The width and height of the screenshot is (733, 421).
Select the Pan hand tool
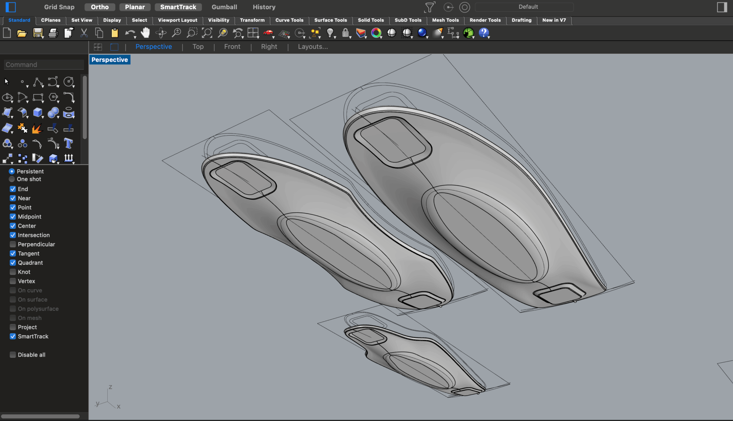click(145, 33)
